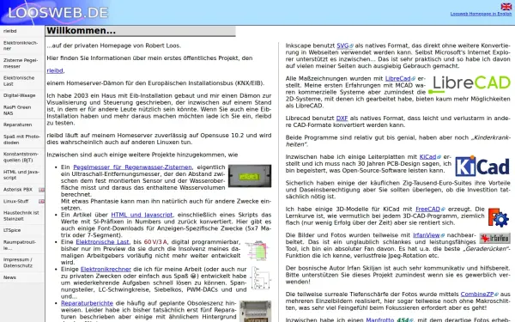Click flag icon beside Asterisk PBX
The width and height of the screenshot is (515, 322).
(x=42, y=190)
